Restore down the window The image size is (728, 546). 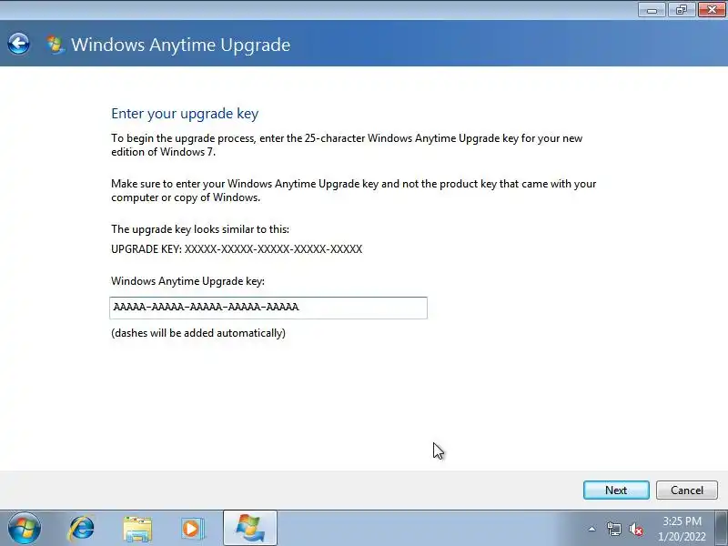pyautogui.click(x=681, y=10)
